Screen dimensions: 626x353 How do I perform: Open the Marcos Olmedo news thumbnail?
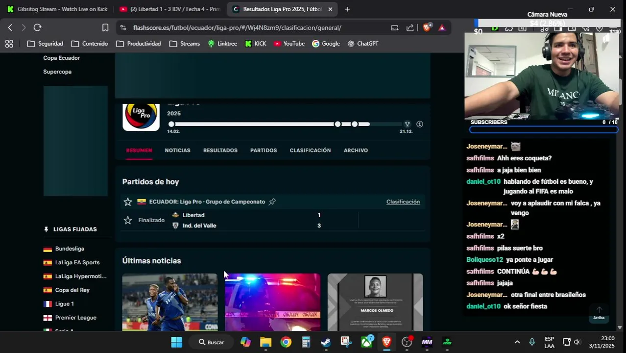[375, 302]
